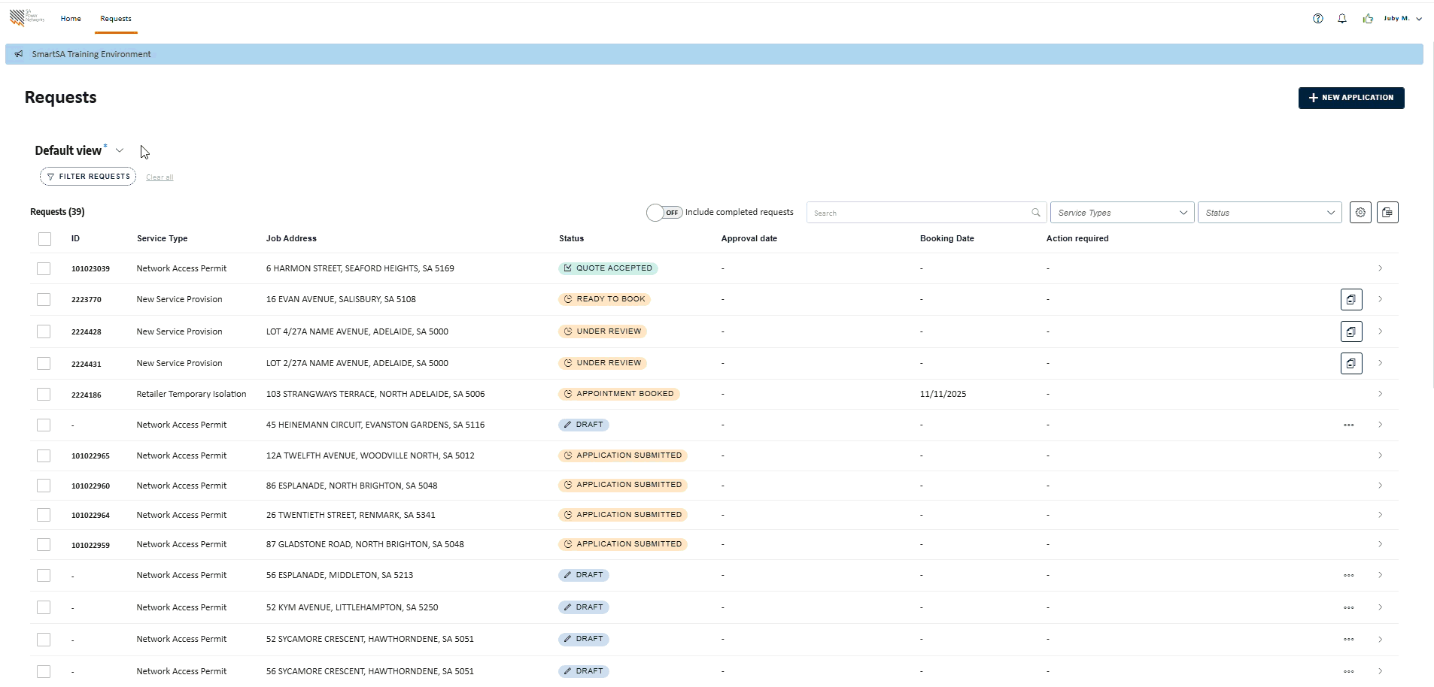1434x687 pixels.
Task: Select checkbox for request 101023039
Action: [x=44, y=269]
